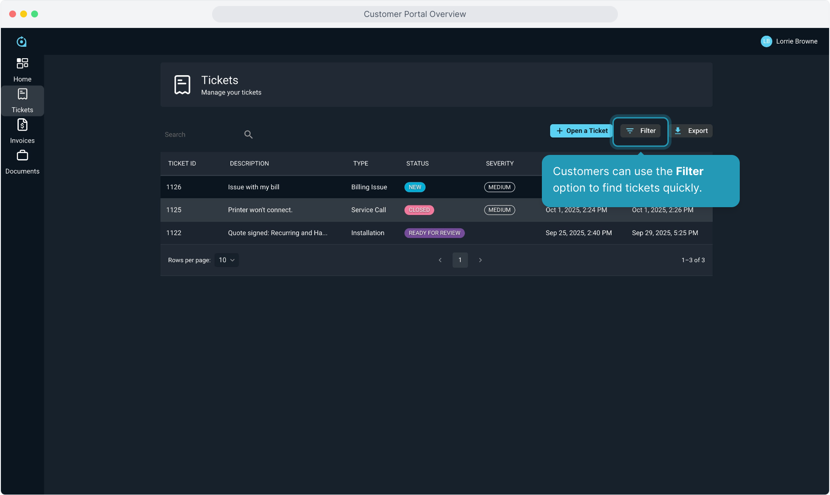This screenshot has height=495, width=830.
Task: Open ticket 1122 Quote signed row
Action: point(278,233)
